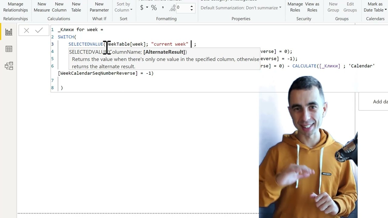Open the Model view relationships icon

pyautogui.click(x=9, y=66)
